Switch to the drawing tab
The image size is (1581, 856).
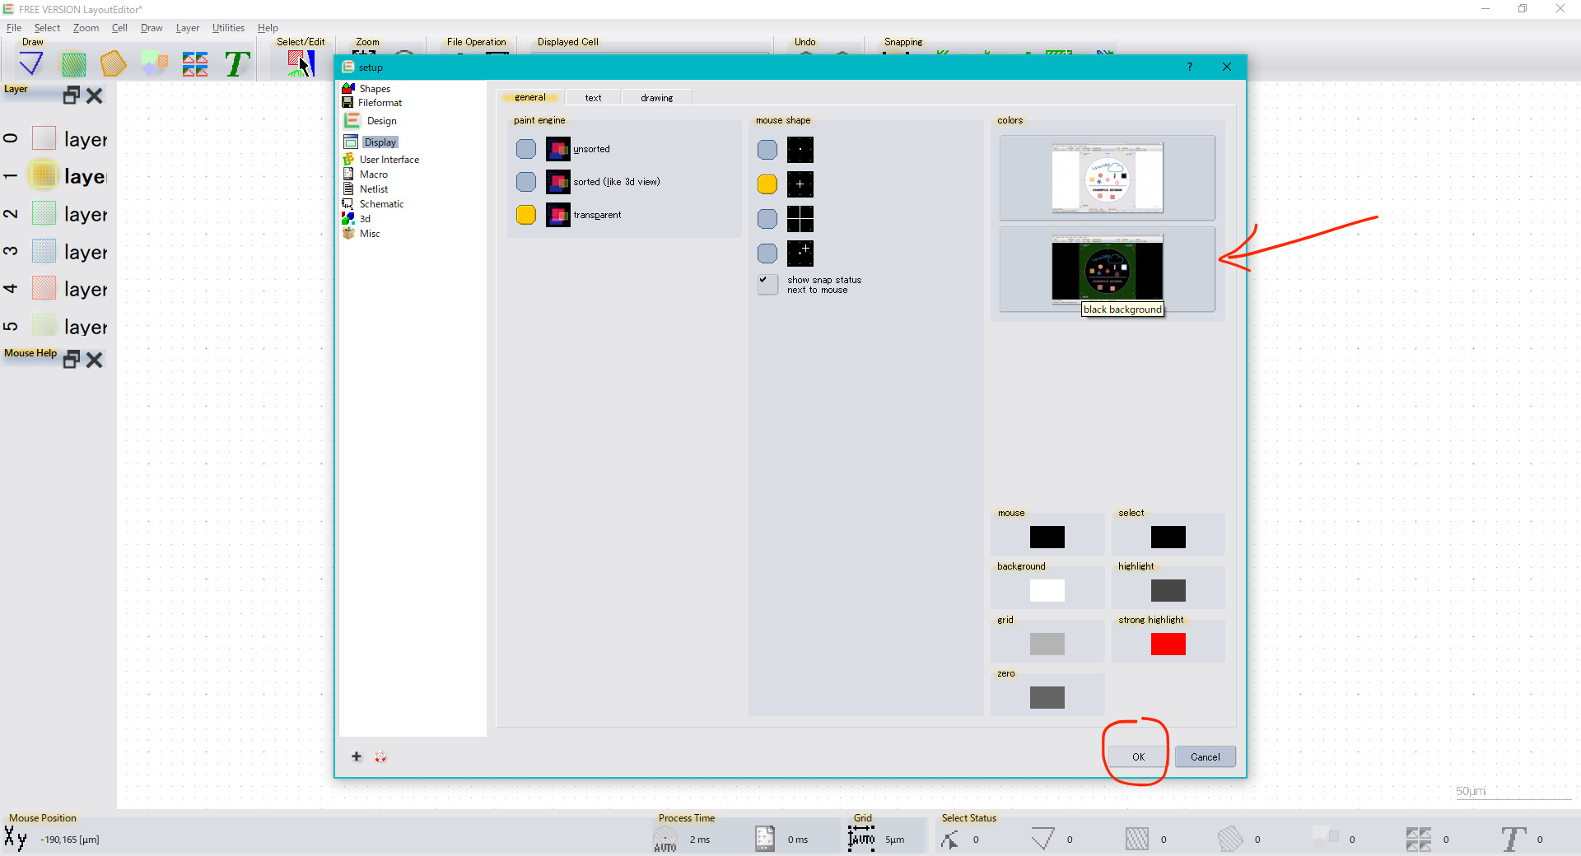[x=656, y=97]
